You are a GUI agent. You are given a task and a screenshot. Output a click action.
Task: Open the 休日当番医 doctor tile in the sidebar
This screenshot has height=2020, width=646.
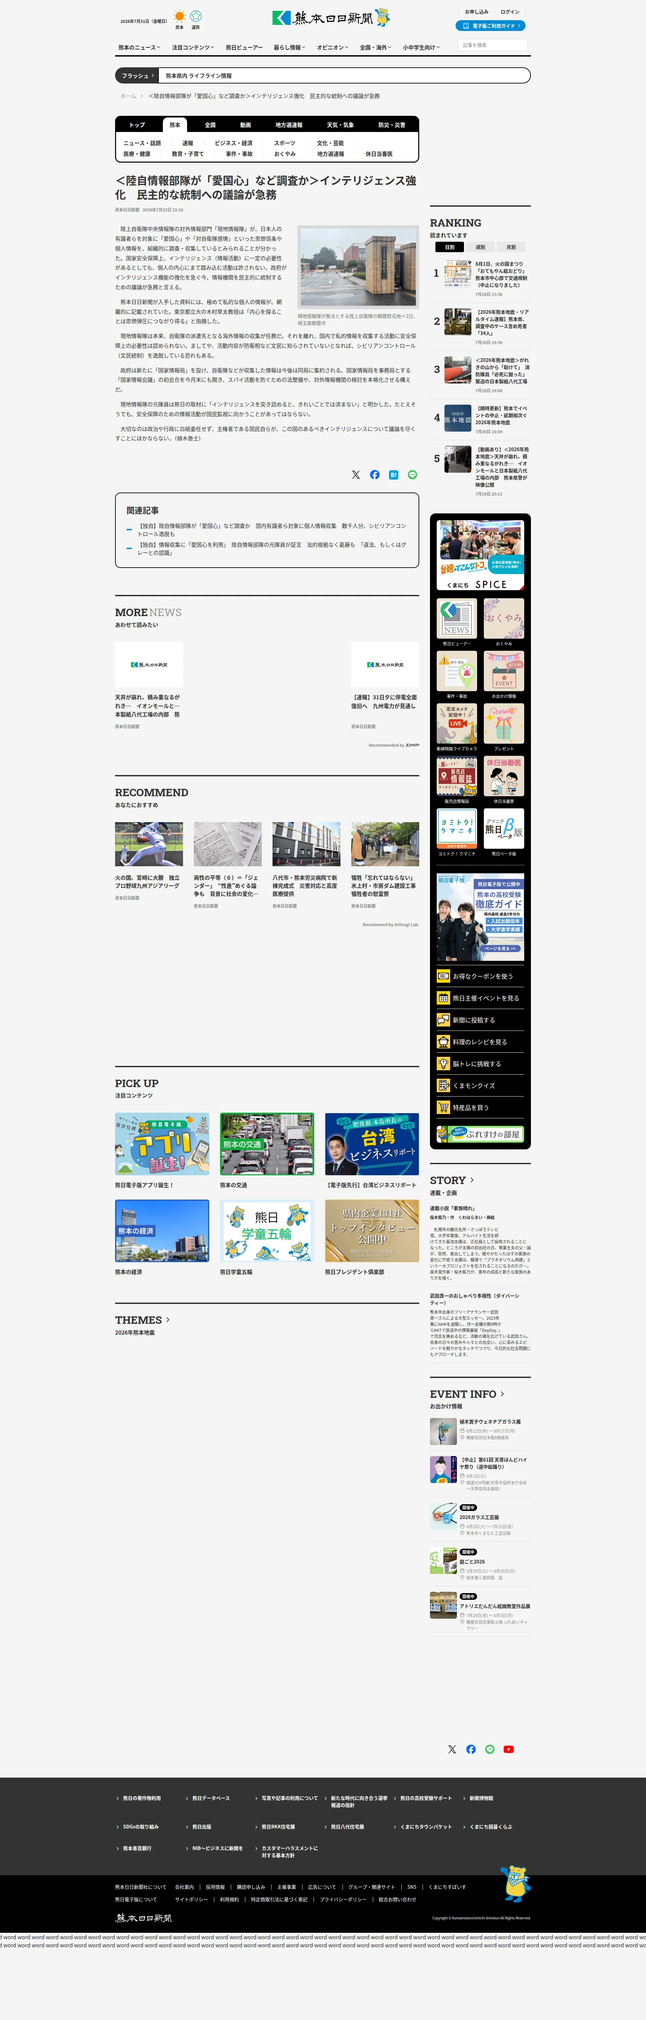[x=503, y=776]
